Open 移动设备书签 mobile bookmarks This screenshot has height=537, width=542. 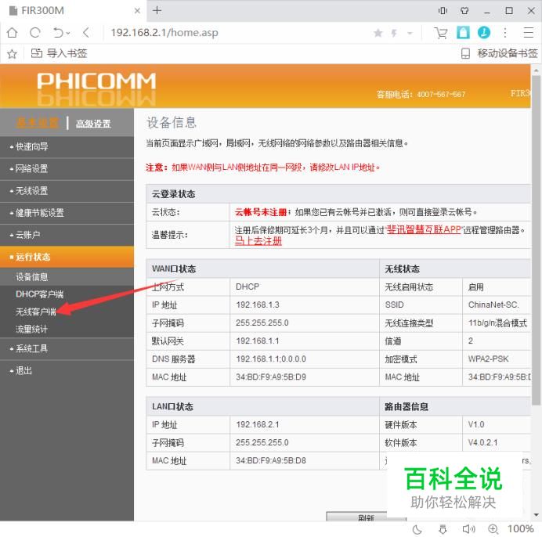[500, 53]
